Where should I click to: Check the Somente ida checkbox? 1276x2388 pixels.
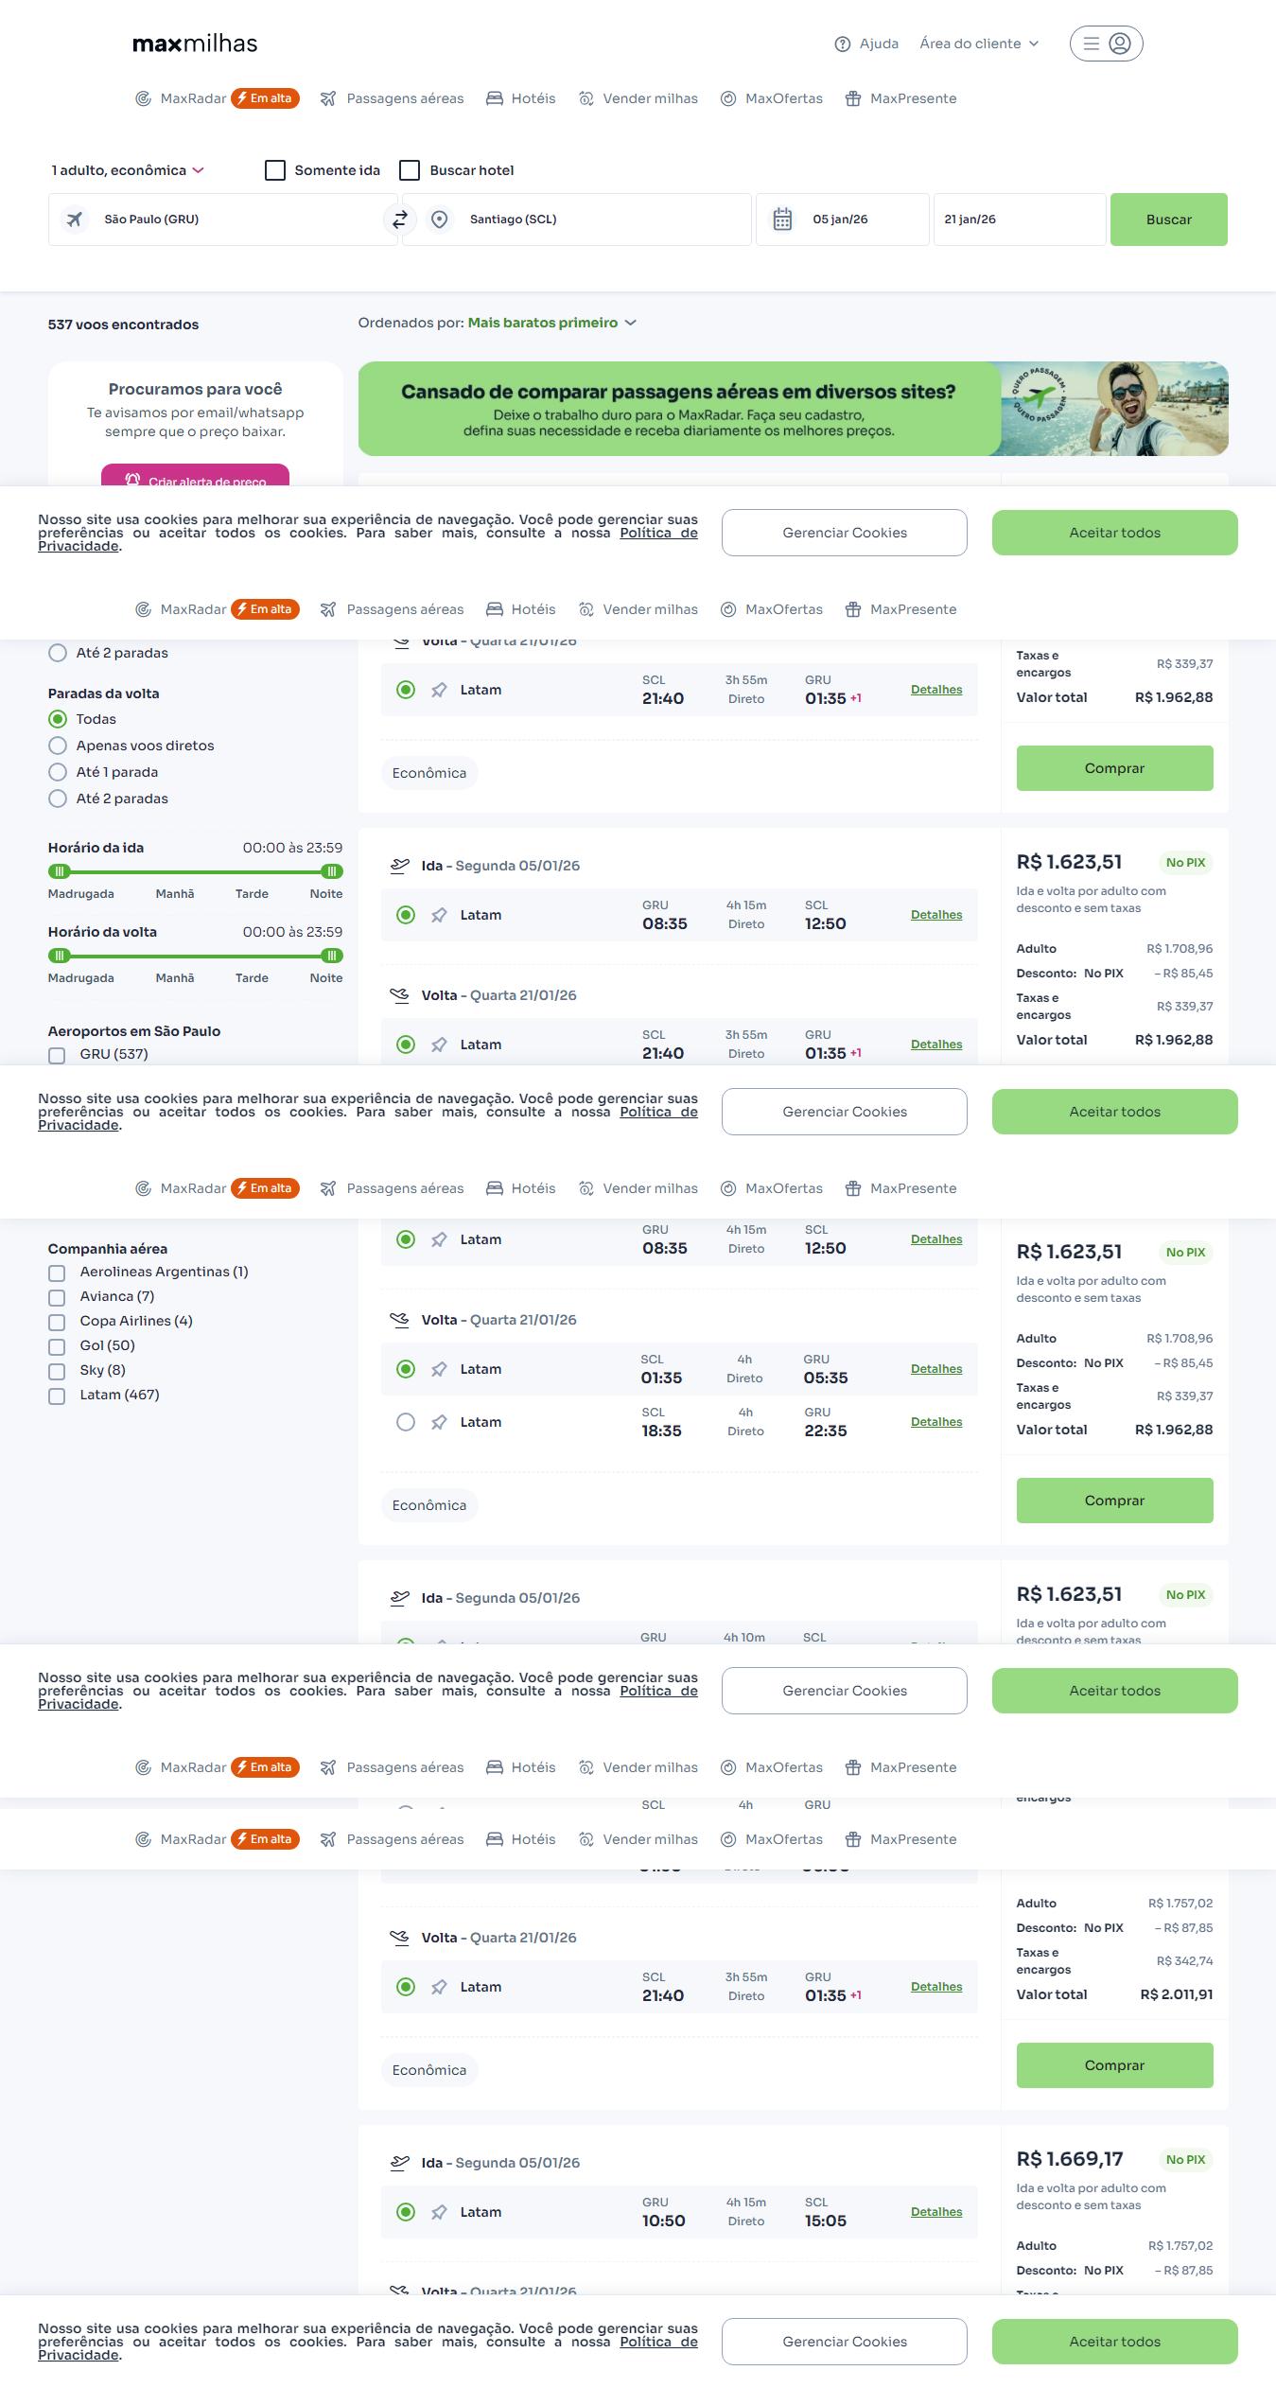[275, 170]
